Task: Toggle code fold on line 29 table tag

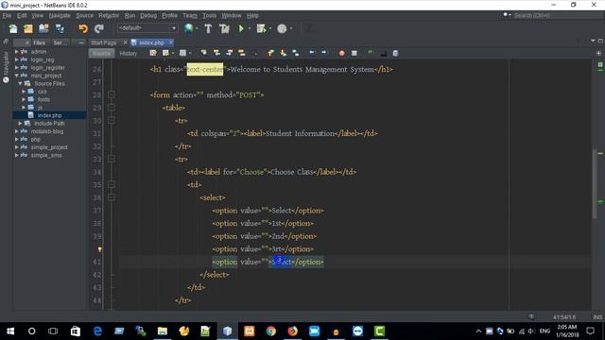Action: click(112, 108)
